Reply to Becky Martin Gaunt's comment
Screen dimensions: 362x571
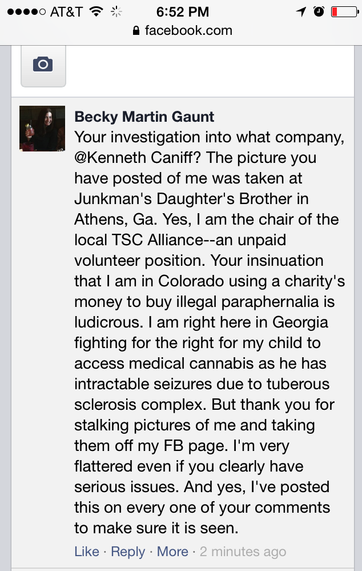coord(128,552)
